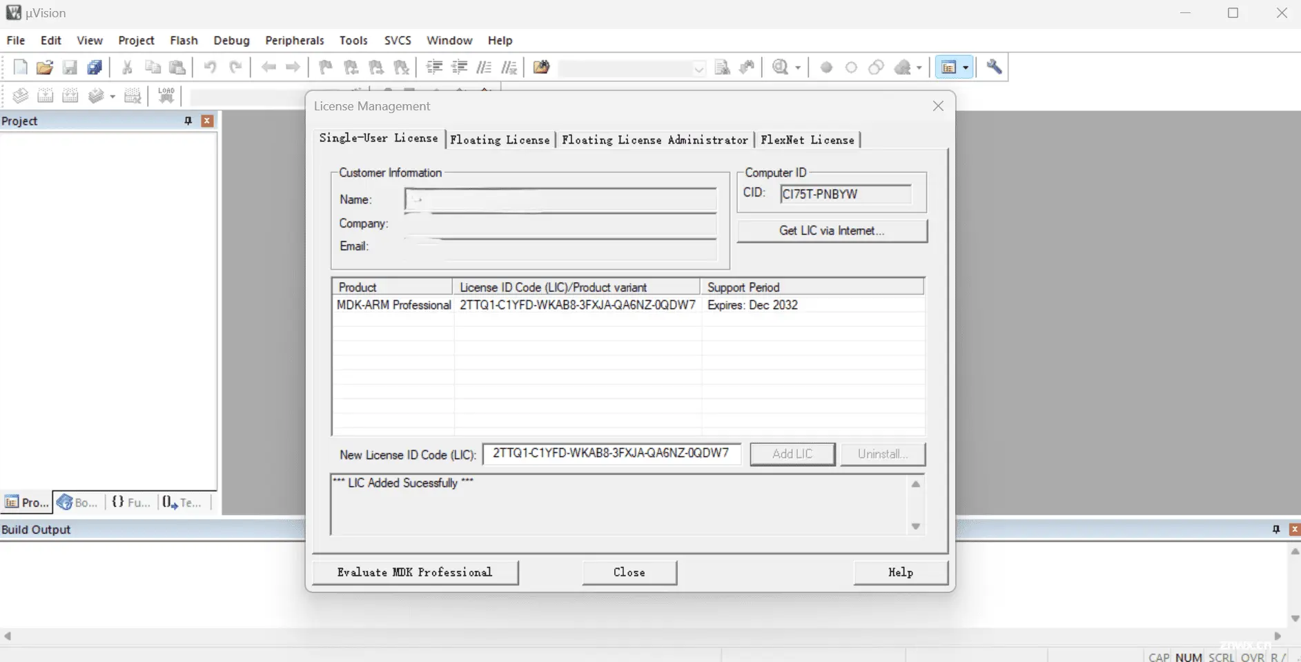Uncomment selection toolbar icon

[509, 67]
